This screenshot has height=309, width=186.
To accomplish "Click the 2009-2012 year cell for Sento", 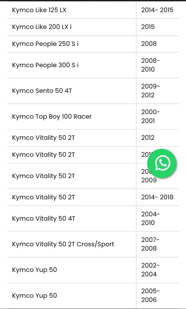I will pos(150,91).
